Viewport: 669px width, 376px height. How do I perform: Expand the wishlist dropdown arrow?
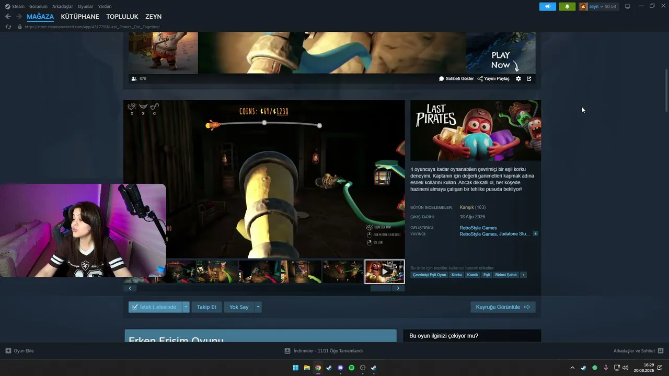(186, 307)
